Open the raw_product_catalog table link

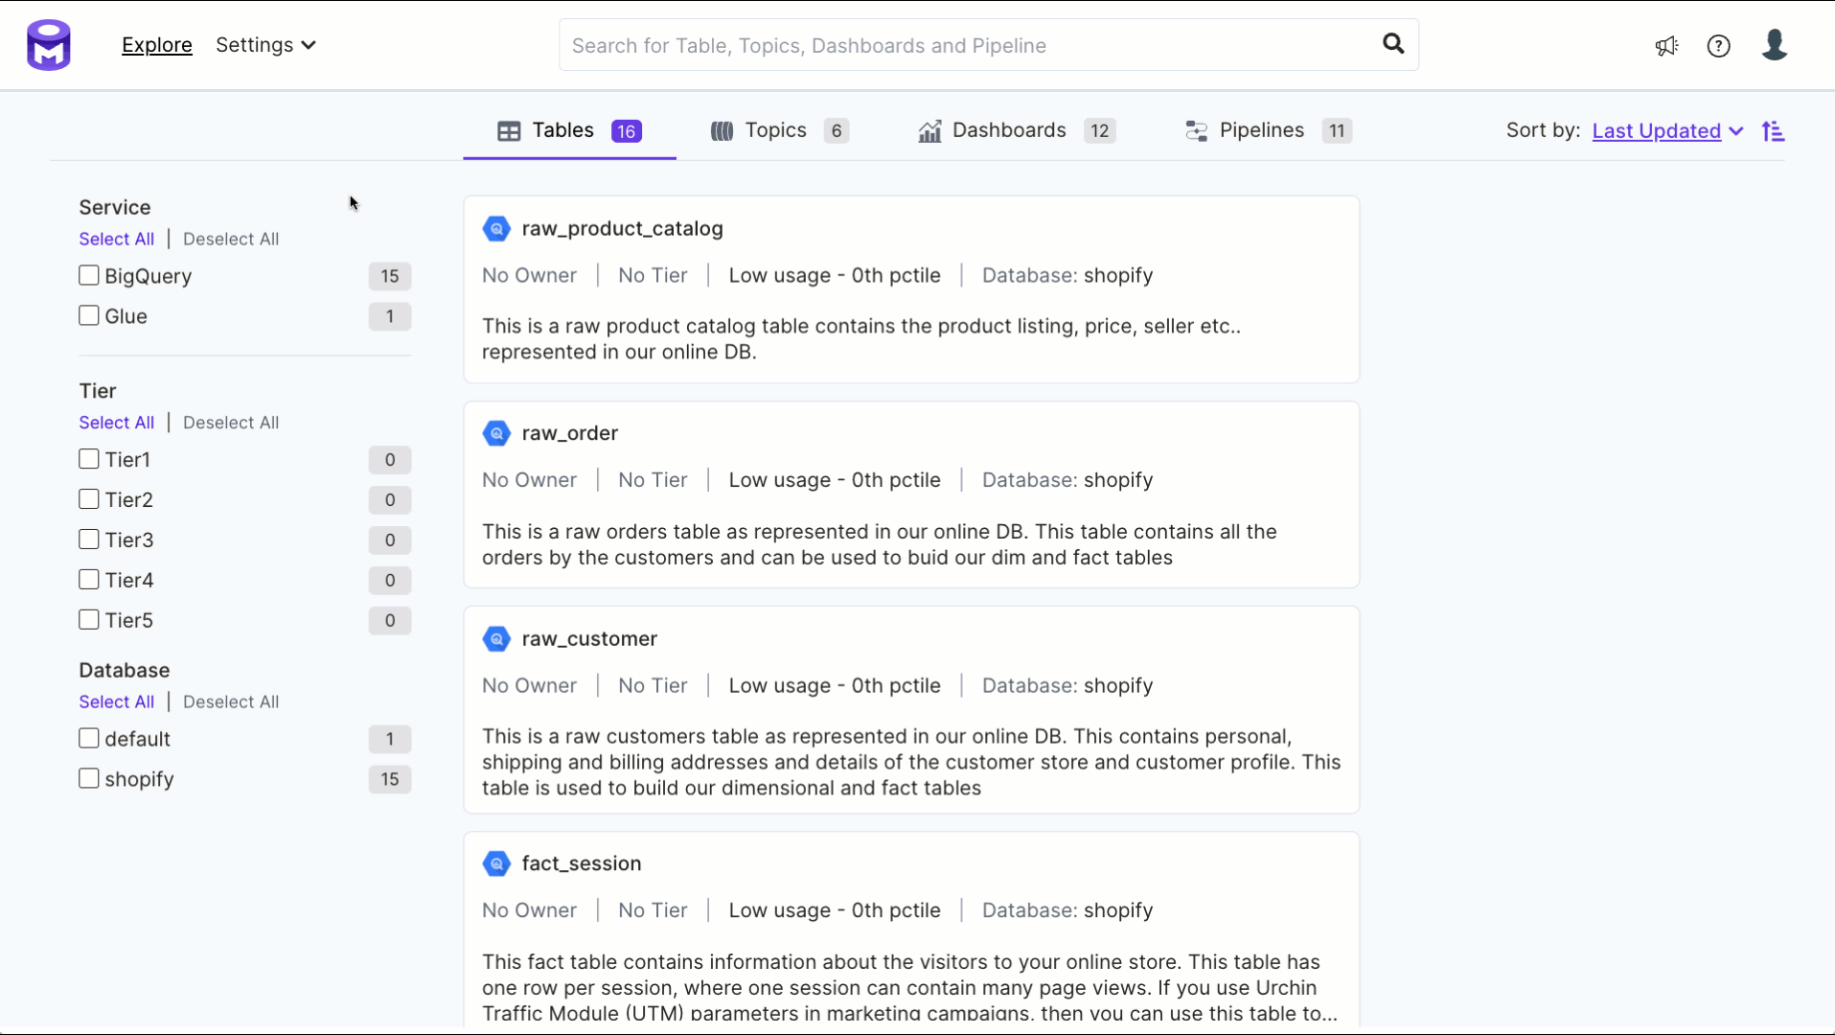click(x=622, y=229)
